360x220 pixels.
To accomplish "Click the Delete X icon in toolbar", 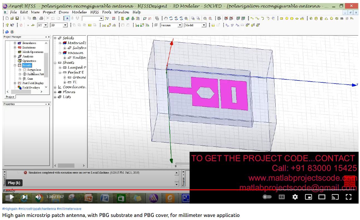I will [x=48, y=18].
